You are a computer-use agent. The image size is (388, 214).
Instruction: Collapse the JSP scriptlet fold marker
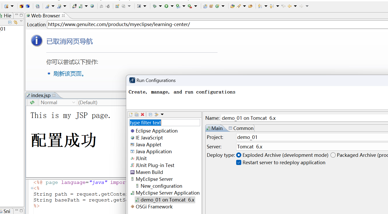click(x=32, y=188)
